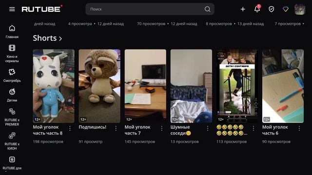Screen dimensions: 312x175
Task: Click title Шумные соседи
Action: pyautogui.click(x=181, y=130)
